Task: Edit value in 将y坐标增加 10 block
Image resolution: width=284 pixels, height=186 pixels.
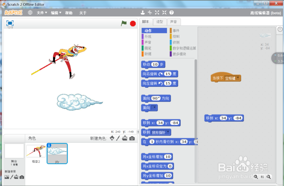Action: coord(168,176)
